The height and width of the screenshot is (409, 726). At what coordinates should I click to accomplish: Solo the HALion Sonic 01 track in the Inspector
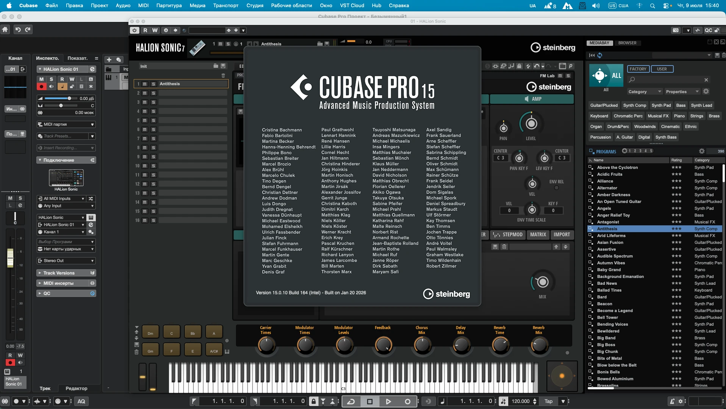[x=52, y=79]
